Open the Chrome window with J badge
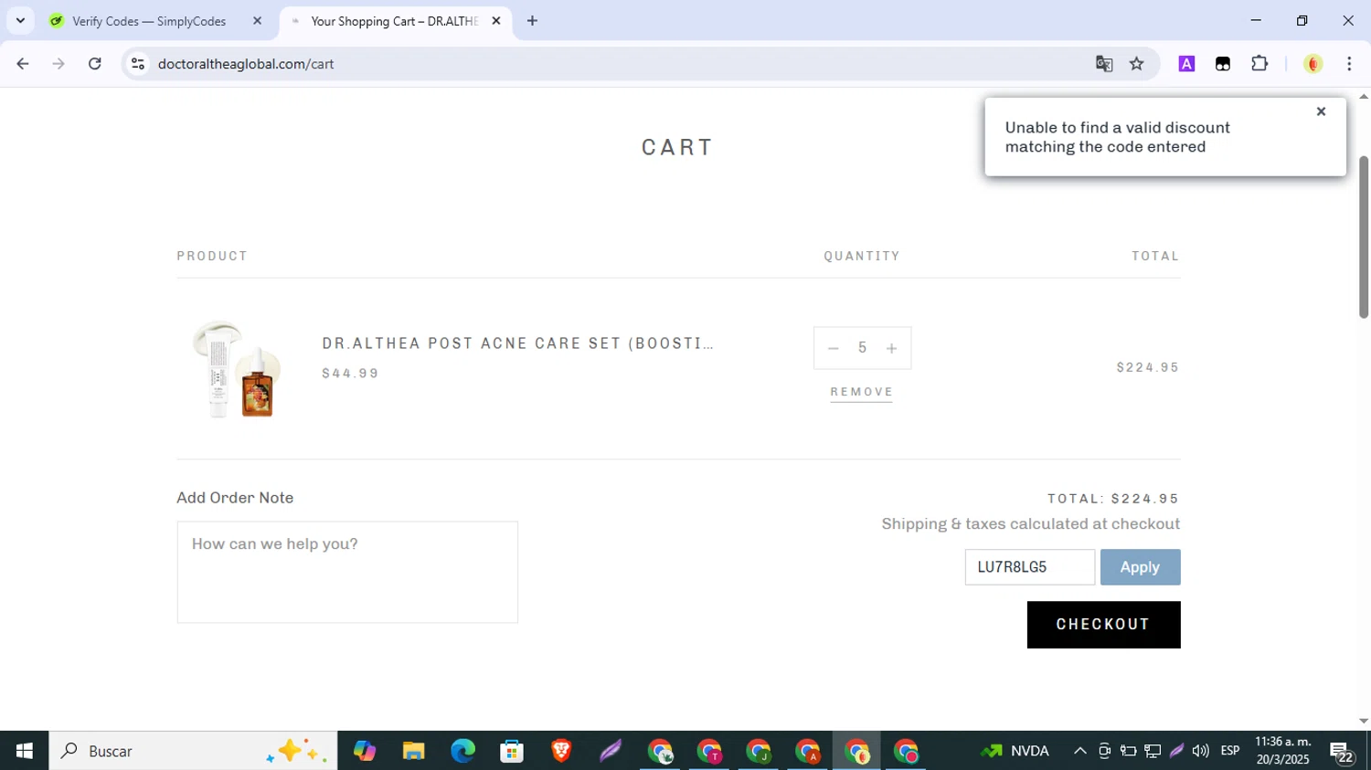The image size is (1371, 770). 759,751
